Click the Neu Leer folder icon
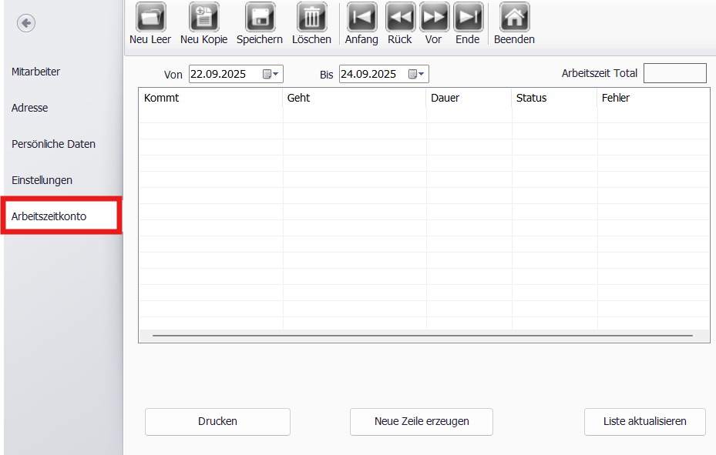This screenshot has width=716, height=455. 150,18
